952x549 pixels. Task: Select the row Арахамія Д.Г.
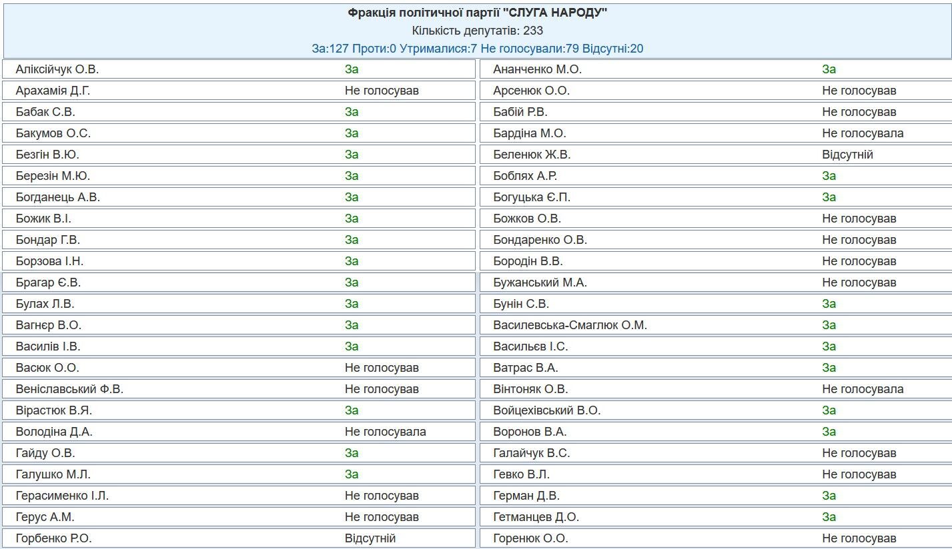point(240,91)
